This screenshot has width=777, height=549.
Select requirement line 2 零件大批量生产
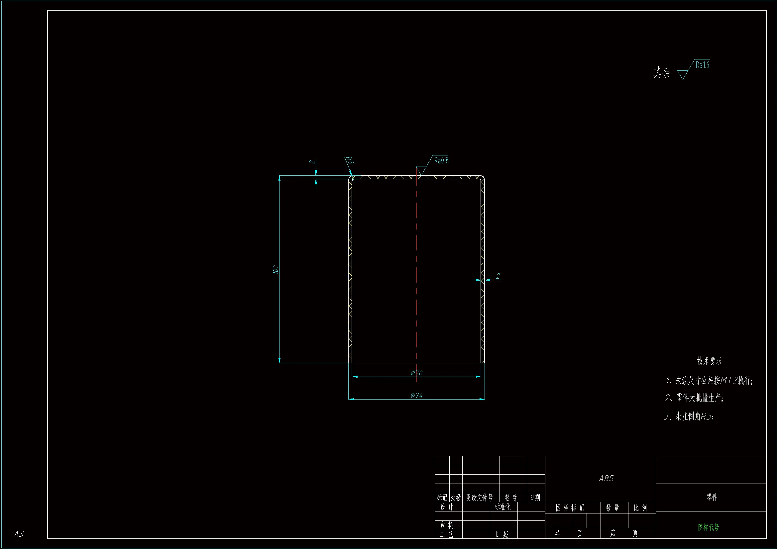point(694,398)
